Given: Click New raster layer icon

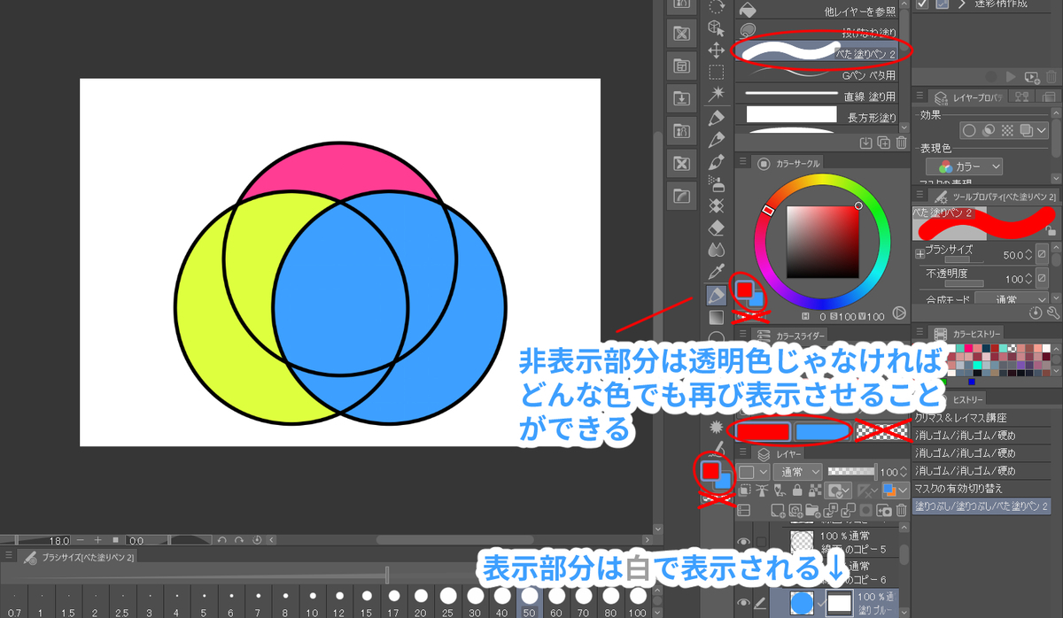Looking at the screenshot, I should coord(778,510).
